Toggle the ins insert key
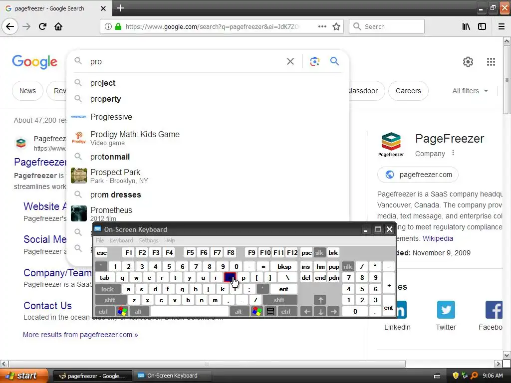The height and width of the screenshot is (383, 511). coord(306,267)
